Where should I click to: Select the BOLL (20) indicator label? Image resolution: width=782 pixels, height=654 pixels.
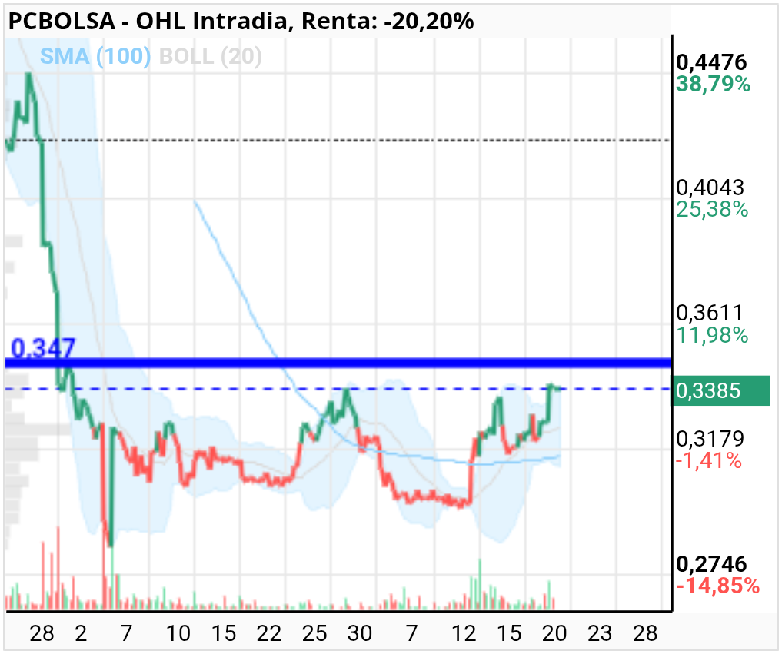(x=210, y=56)
